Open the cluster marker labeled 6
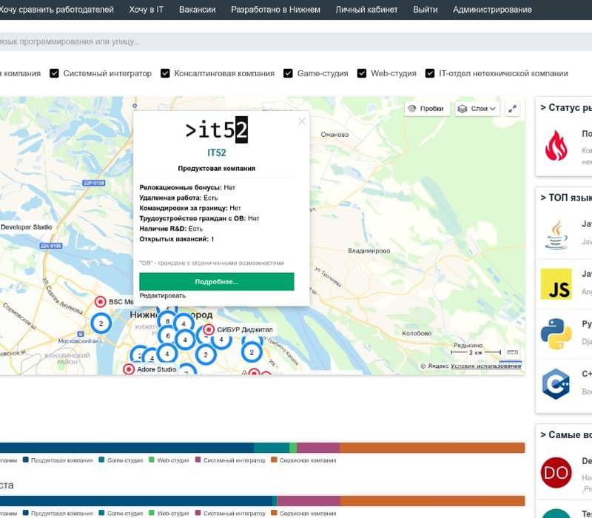This screenshot has height=518, width=592. click(168, 335)
